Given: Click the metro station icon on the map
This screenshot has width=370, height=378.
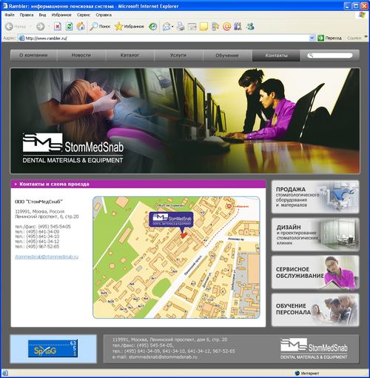Looking at the screenshot, I should tap(229, 205).
